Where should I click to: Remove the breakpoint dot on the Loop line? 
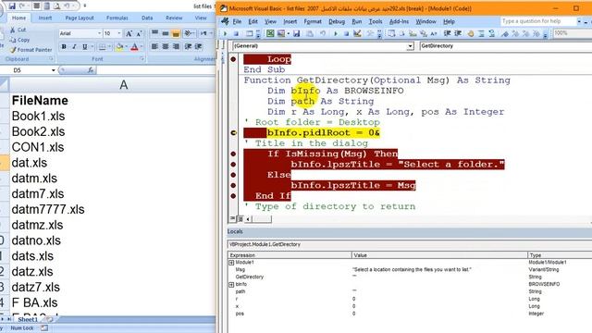coord(233,59)
